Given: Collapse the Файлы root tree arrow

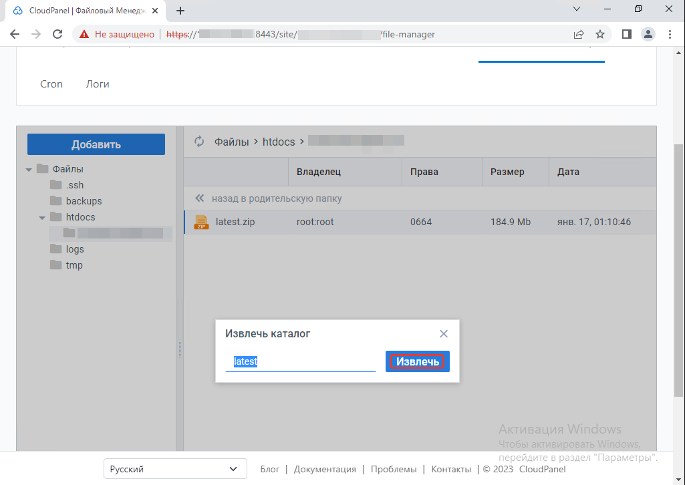Looking at the screenshot, I should [29, 170].
